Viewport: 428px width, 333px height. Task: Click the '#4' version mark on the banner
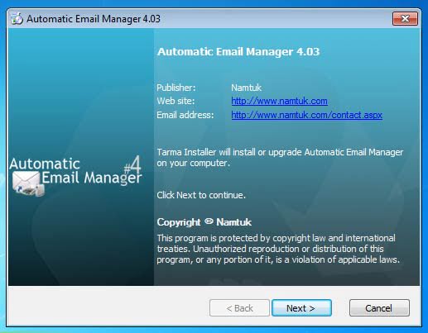tap(132, 164)
